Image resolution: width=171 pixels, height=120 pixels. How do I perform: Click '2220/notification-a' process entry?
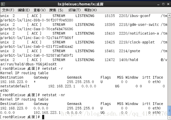[139, 33]
